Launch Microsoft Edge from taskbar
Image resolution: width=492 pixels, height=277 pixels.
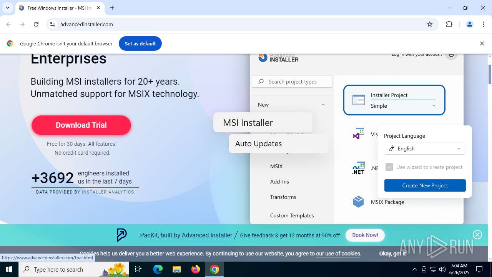158,269
